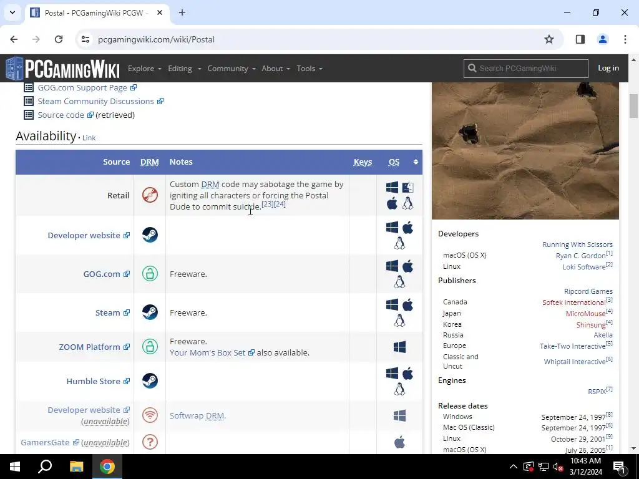Click the Availability section Link anchor
The height and width of the screenshot is (479, 639).
click(89, 138)
